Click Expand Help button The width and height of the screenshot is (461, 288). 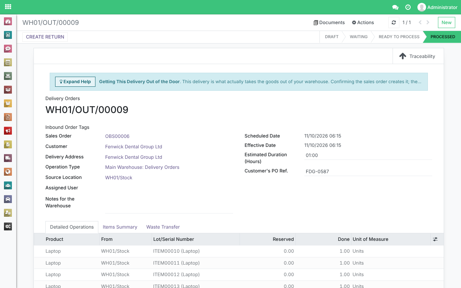click(x=75, y=82)
